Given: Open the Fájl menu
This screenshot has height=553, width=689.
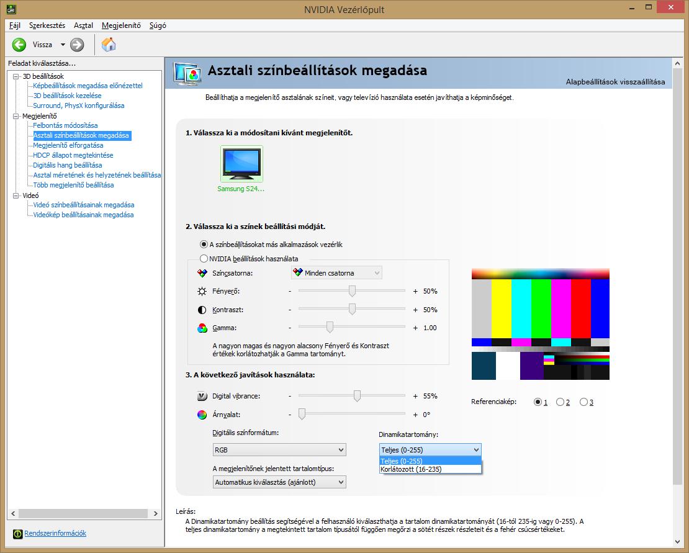Looking at the screenshot, I should tap(14, 25).
